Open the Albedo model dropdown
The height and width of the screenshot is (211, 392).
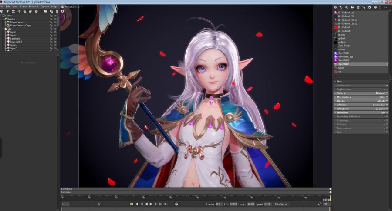pyautogui.click(x=382, y=101)
